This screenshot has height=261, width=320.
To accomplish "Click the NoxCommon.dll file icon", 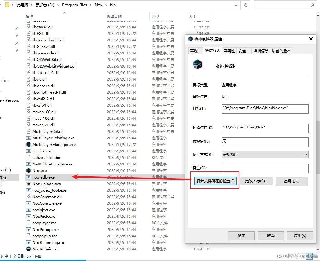I will tap(29, 197).
